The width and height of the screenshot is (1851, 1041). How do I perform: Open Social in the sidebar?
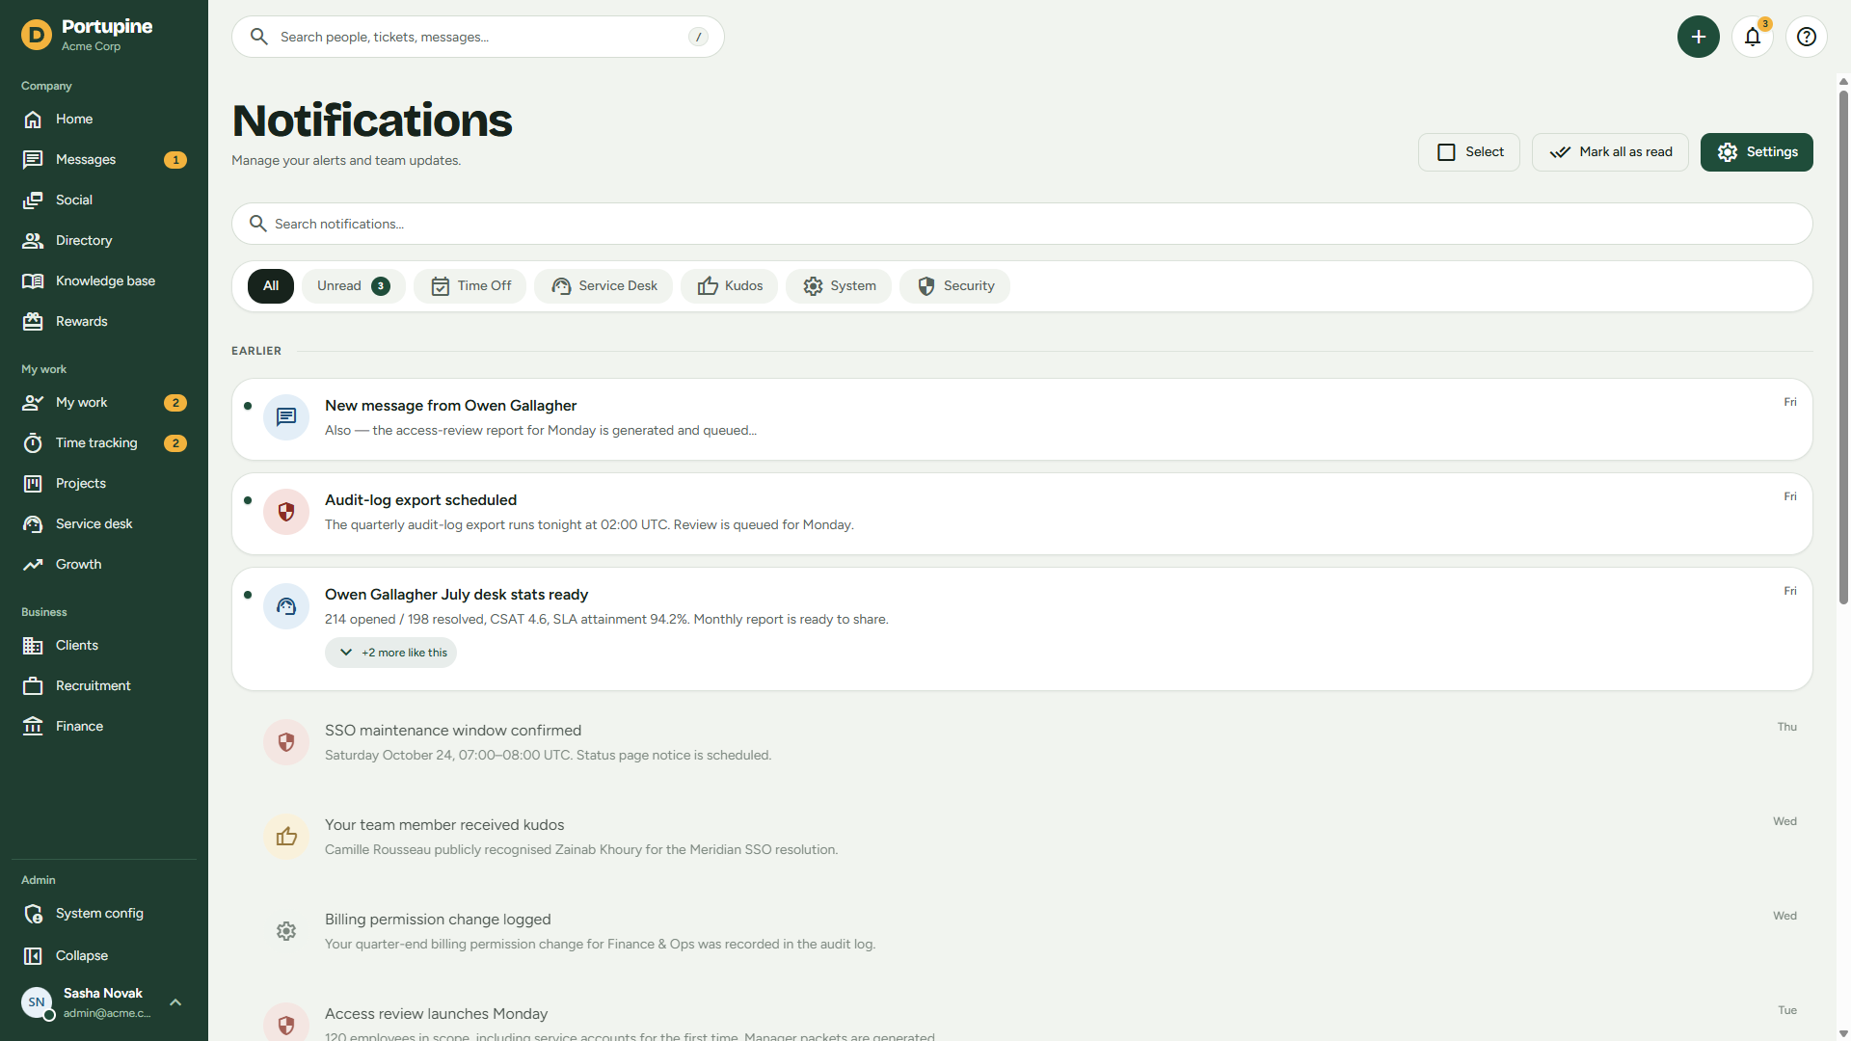tap(104, 200)
